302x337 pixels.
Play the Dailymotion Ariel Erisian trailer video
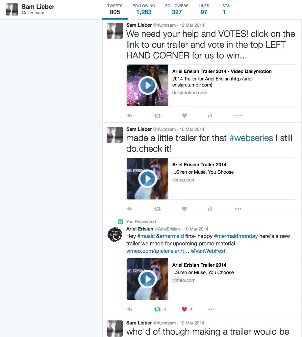147,85
